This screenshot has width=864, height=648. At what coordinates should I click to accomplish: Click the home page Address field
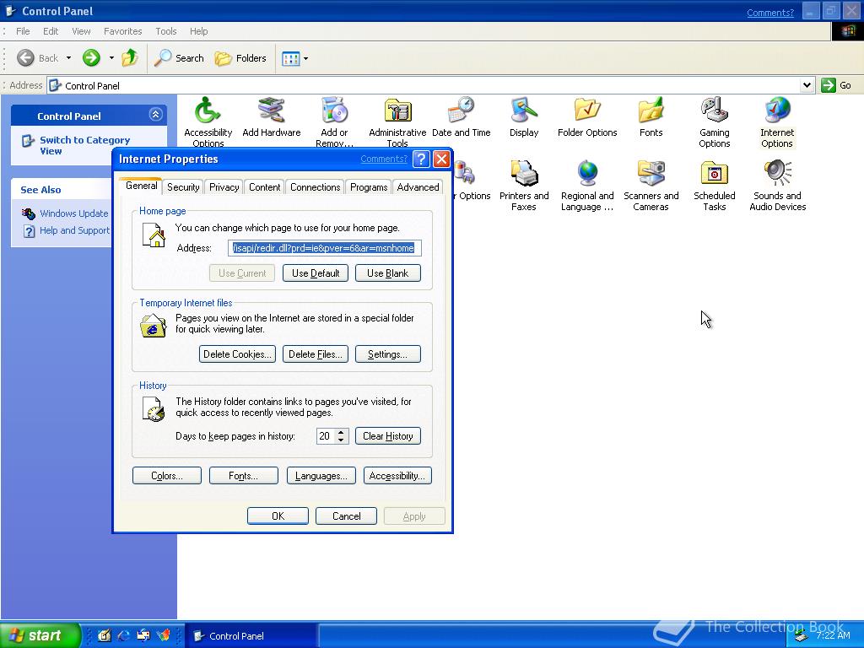tap(325, 248)
